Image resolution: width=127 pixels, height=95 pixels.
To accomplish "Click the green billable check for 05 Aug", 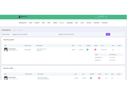I will coord(88,50).
